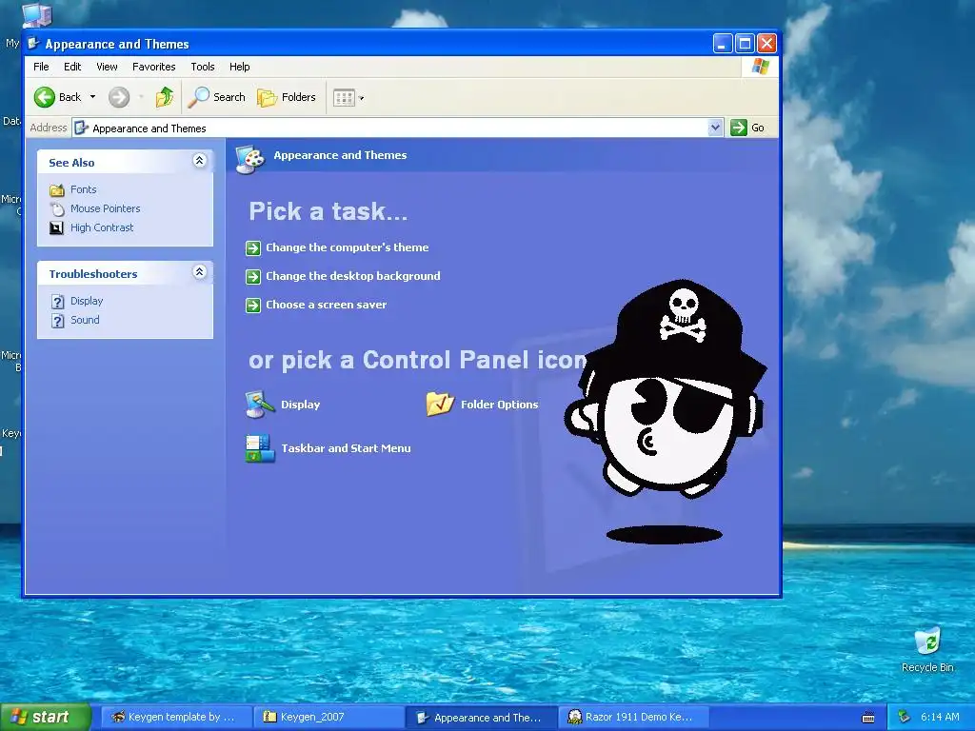975x731 pixels.
Task: Switch to Appearance and Themes taskbar button
Action: 482,718
